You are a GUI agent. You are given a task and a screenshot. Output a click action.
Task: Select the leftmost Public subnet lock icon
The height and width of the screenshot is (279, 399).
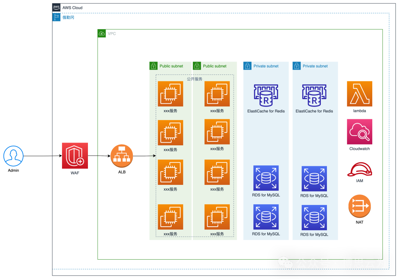[153, 66]
